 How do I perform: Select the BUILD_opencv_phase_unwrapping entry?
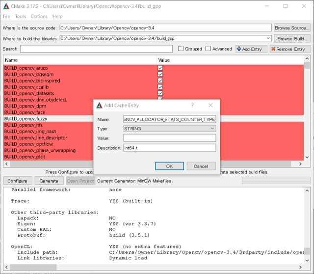40,150
